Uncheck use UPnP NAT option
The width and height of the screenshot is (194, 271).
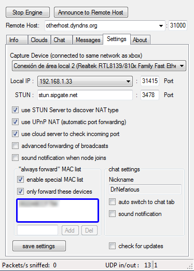click(15, 122)
